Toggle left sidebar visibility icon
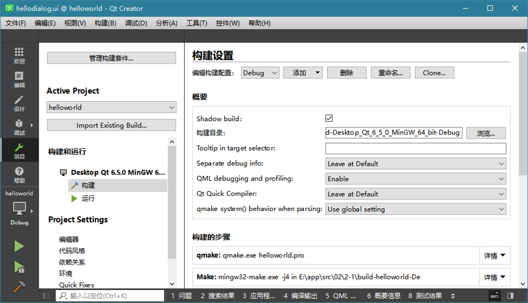 coord(46,295)
